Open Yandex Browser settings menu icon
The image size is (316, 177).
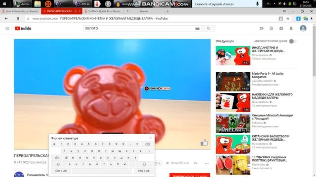point(284,11)
